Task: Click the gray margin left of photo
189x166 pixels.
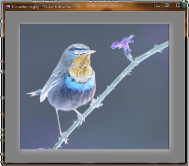Action: [13, 86]
